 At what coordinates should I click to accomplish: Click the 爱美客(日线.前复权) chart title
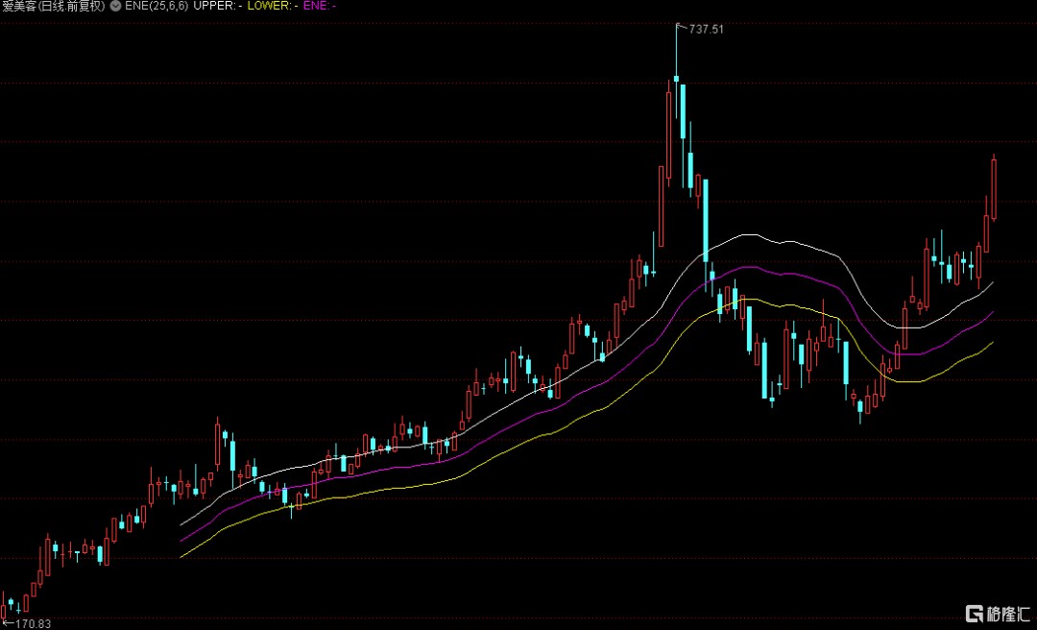click(54, 6)
